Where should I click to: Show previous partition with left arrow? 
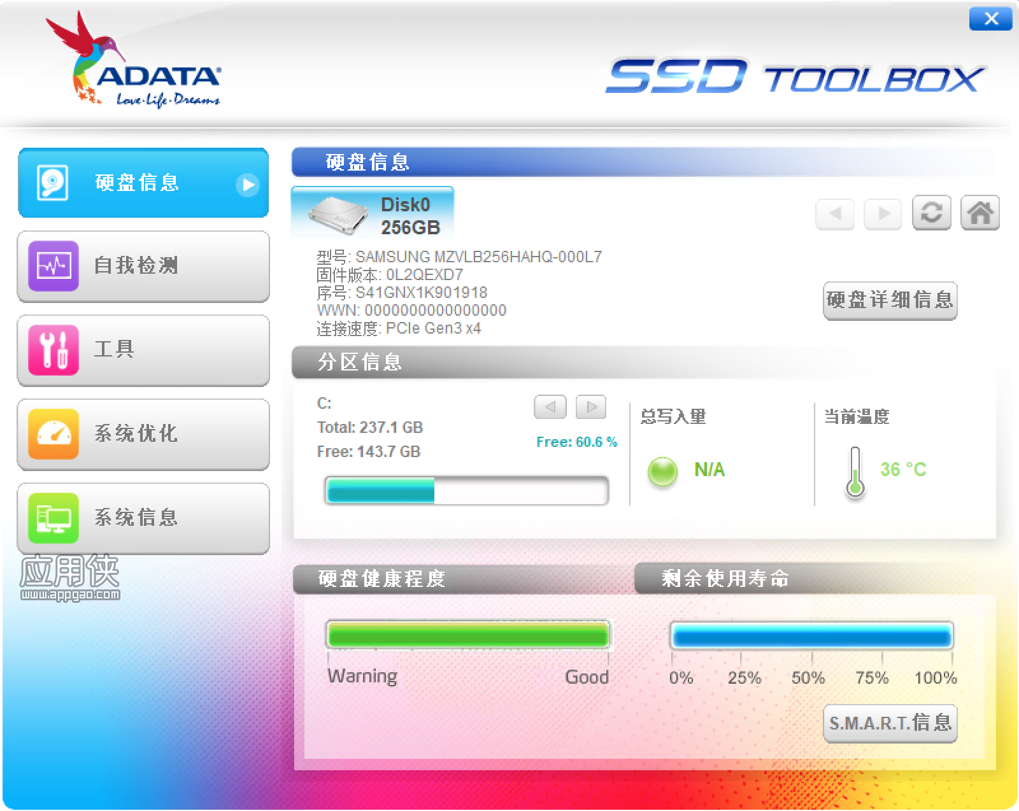click(x=550, y=407)
